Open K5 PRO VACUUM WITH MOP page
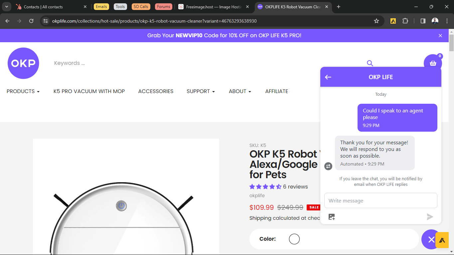The image size is (454, 255). [x=89, y=91]
